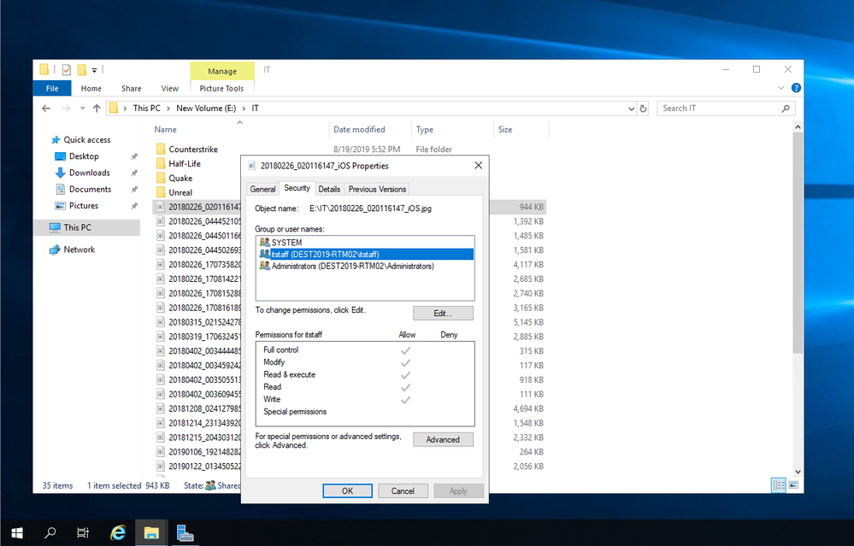Open Task View from the taskbar
The height and width of the screenshot is (546, 854).
[x=83, y=532]
